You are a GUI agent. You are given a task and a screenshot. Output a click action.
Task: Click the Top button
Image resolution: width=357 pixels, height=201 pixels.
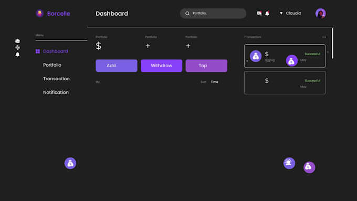206,66
